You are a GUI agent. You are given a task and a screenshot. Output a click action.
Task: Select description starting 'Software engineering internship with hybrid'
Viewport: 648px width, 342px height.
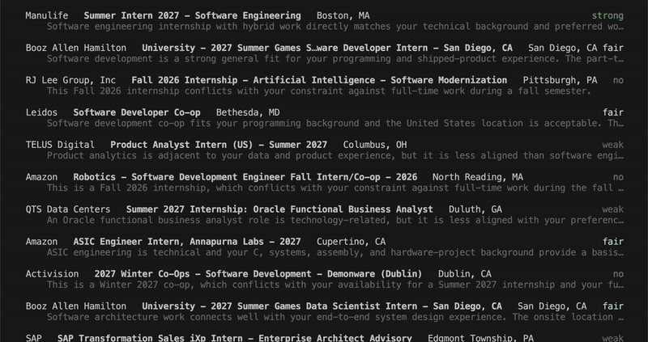tap(335, 27)
